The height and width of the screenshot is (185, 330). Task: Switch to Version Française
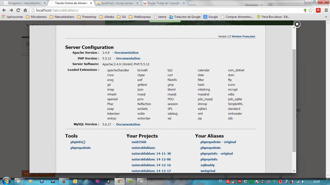tap(243, 36)
